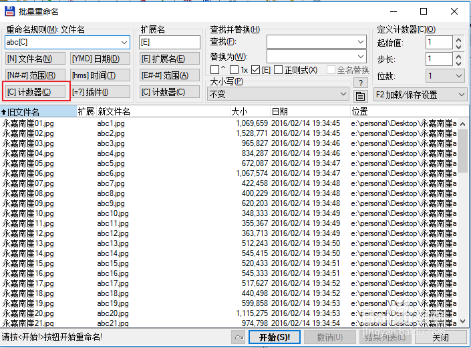The width and height of the screenshot is (471, 348).
Task: Click the file list vertical scrollbar thumb
Action: click(462, 151)
